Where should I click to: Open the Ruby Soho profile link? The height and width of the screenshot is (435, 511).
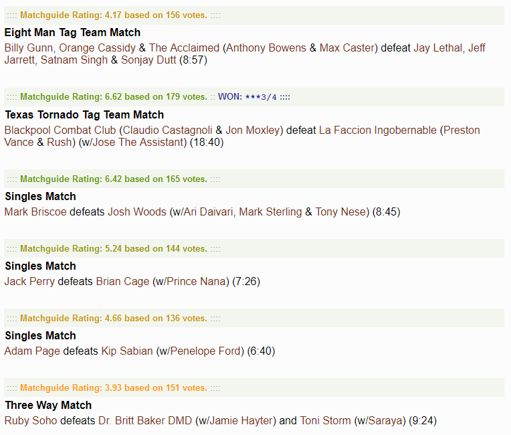coord(31,421)
